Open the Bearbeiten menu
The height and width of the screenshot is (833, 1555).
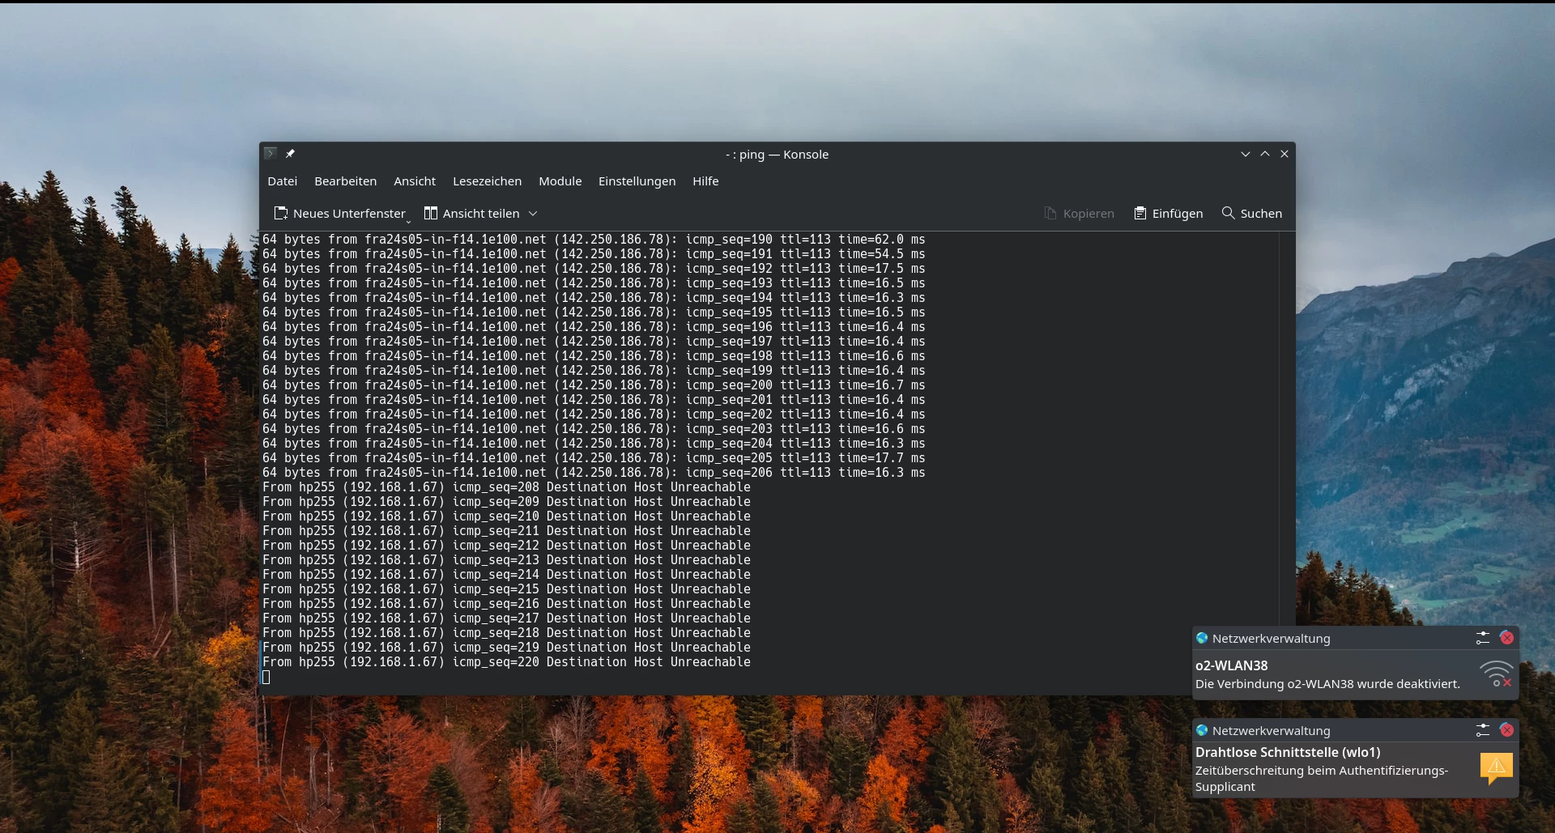(x=345, y=181)
